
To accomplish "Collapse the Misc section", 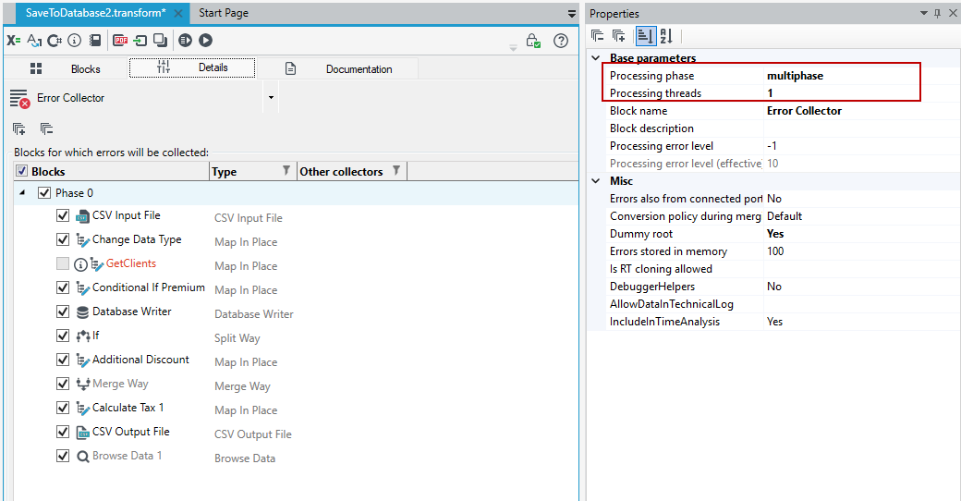I will click(596, 181).
